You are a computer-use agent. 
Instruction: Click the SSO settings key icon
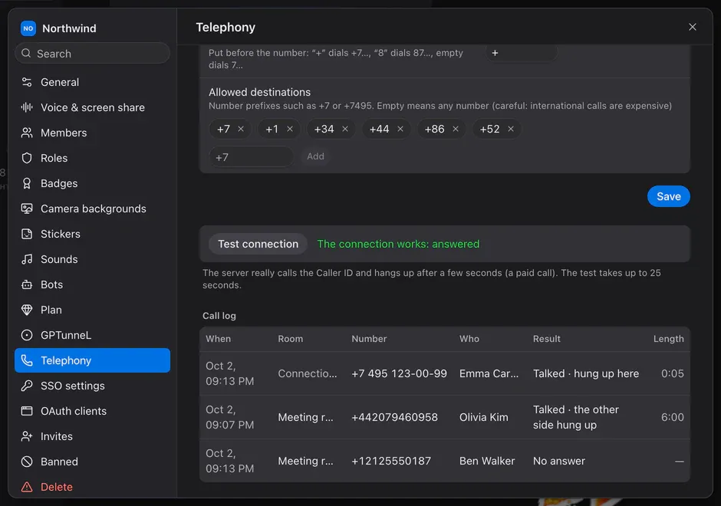(x=27, y=386)
